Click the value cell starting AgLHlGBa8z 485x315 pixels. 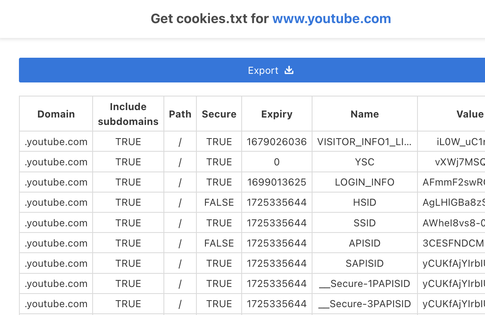pos(451,202)
